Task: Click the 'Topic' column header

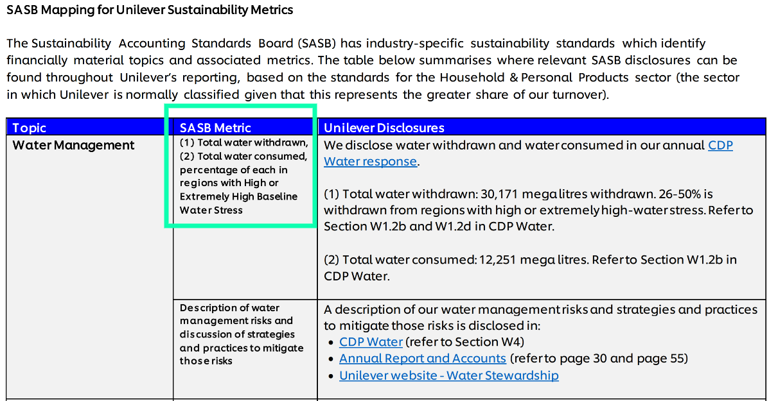Action: point(89,127)
